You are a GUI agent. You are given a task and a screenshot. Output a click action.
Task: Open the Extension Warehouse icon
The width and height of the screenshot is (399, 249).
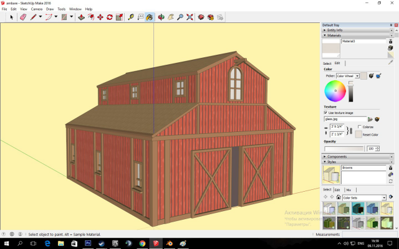211,17
